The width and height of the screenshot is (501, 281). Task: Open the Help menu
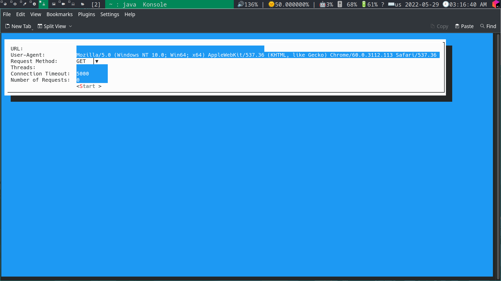point(130,14)
